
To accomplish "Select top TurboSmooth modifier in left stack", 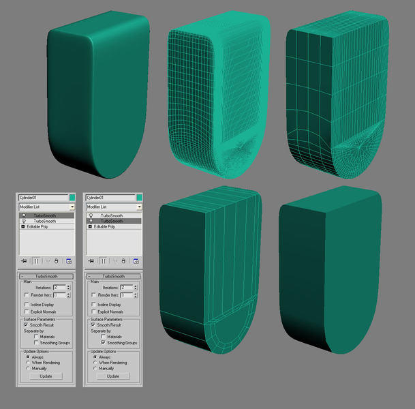I will (47, 215).
